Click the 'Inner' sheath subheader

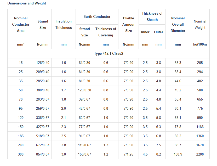point(145,32)
